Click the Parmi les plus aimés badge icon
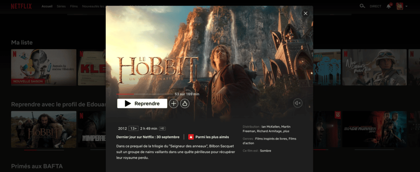The image size is (420, 172). click(191, 137)
